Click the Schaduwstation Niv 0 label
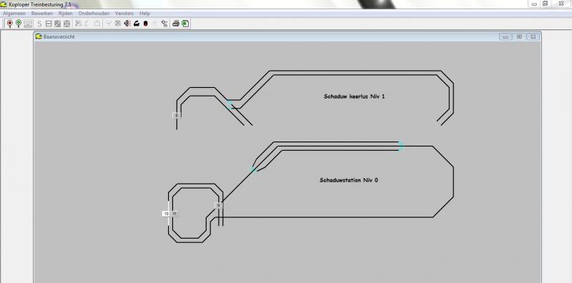The height and width of the screenshot is (283, 572). pyautogui.click(x=349, y=180)
